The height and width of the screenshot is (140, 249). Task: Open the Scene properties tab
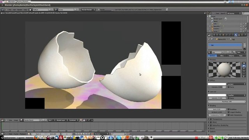(x=217, y=35)
